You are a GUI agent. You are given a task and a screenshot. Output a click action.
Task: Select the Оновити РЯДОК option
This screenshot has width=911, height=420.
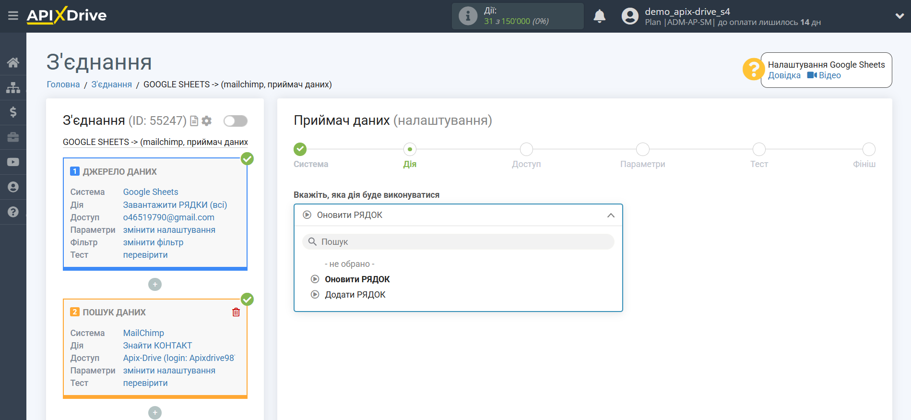click(357, 279)
